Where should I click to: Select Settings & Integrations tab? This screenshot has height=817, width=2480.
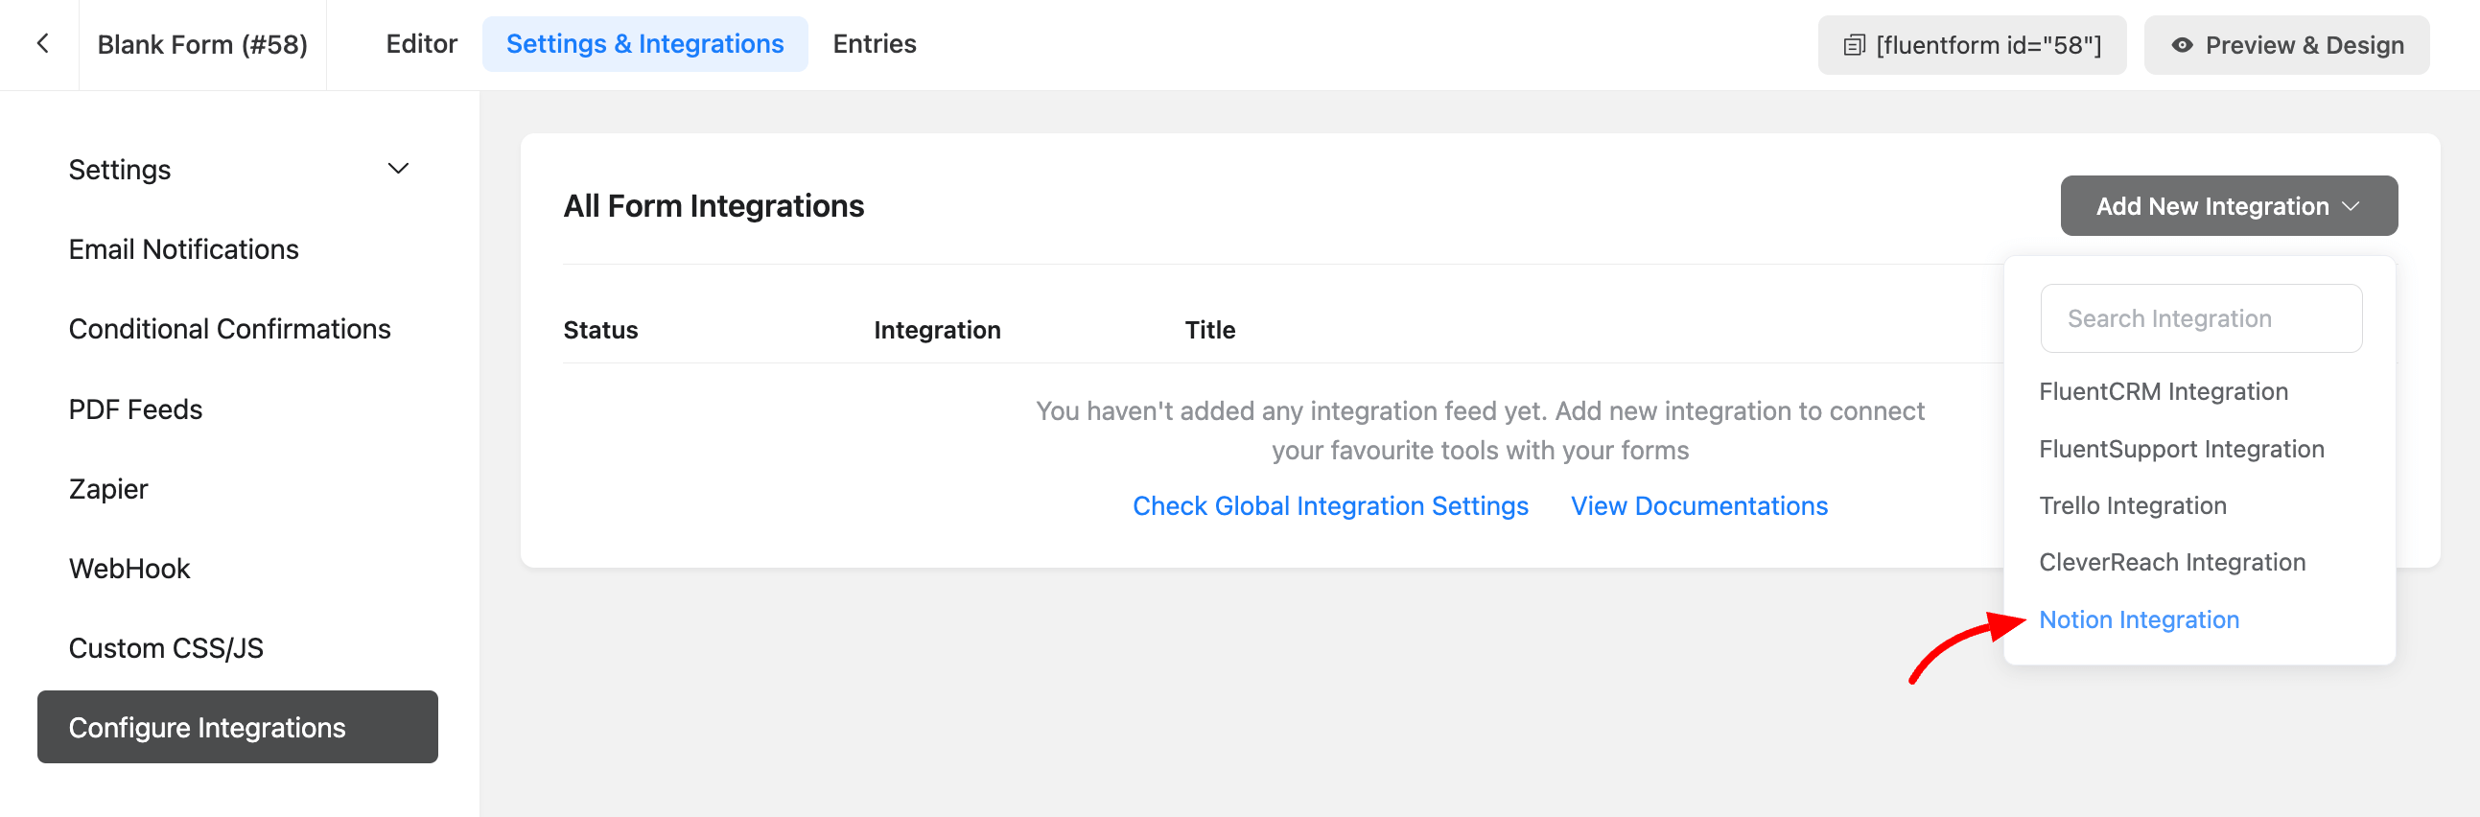[x=644, y=44]
